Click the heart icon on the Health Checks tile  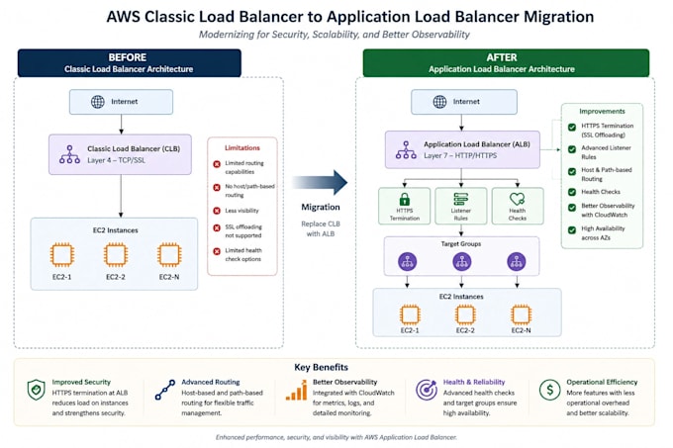(518, 199)
